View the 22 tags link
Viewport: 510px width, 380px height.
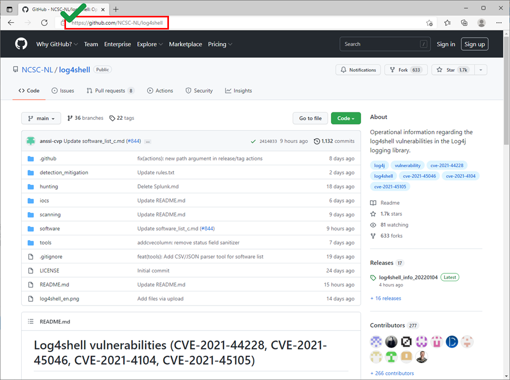pyautogui.click(x=121, y=118)
